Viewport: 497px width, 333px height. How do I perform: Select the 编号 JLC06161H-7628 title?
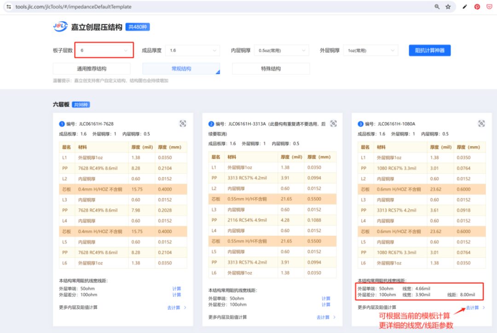point(90,124)
